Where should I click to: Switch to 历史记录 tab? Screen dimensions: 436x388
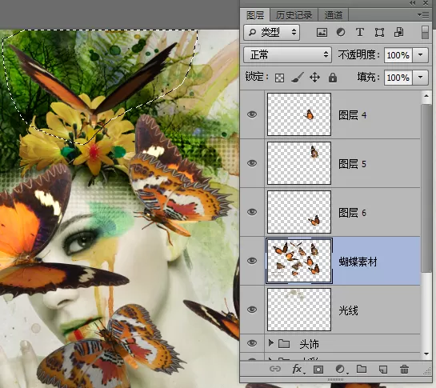click(294, 15)
